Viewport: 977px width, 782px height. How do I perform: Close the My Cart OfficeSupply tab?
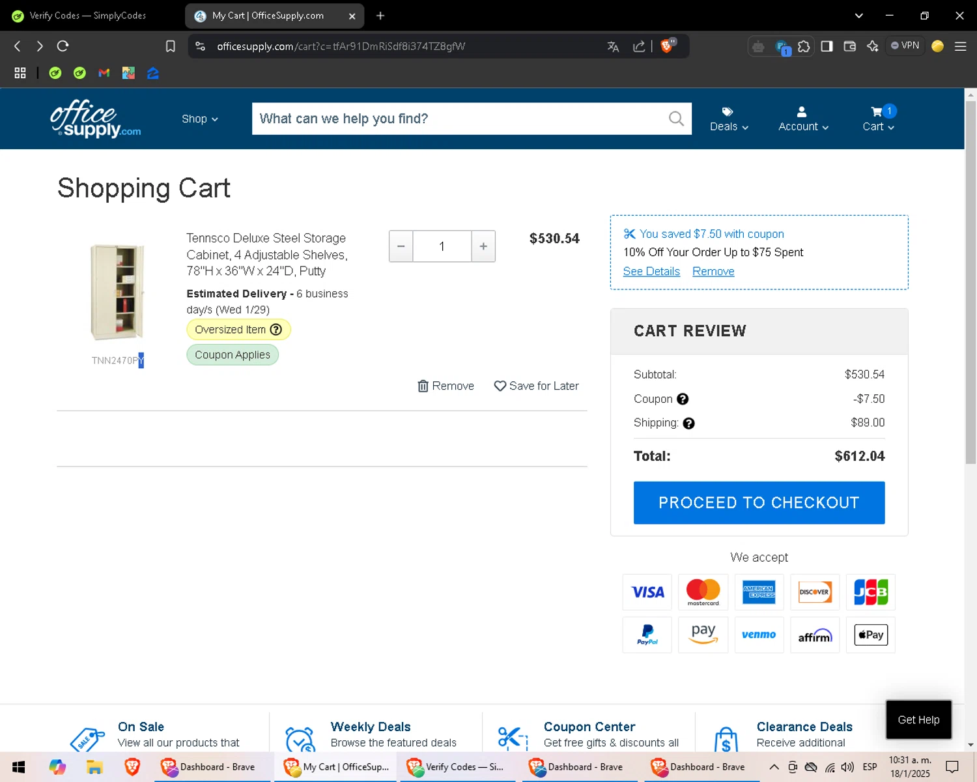[x=352, y=16]
